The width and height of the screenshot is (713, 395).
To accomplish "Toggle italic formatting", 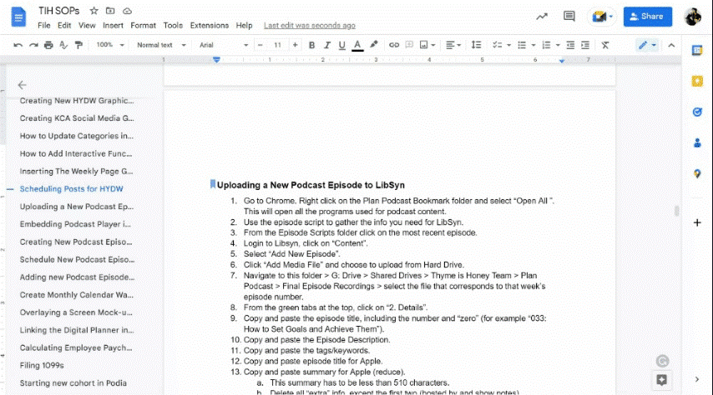I will tap(326, 45).
